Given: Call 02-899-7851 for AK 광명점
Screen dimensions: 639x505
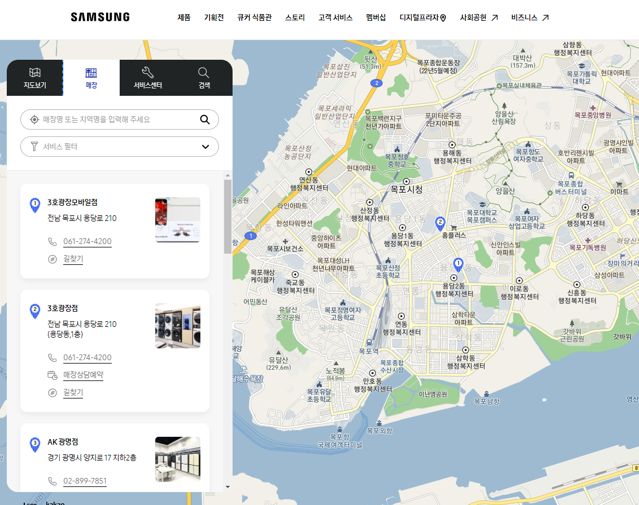Looking at the screenshot, I should [x=85, y=481].
